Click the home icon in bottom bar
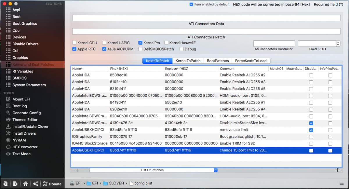This screenshot has width=349, height=189. click(25, 183)
